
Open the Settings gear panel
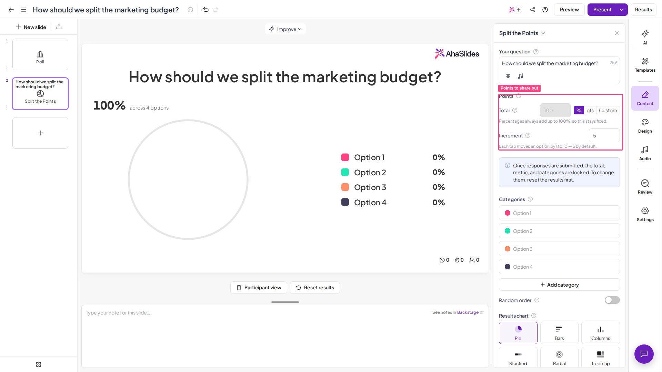pyautogui.click(x=645, y=214)
